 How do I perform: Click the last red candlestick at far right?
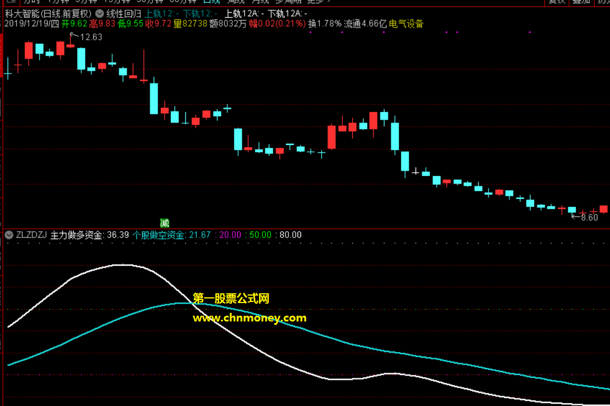pos(604,209)
